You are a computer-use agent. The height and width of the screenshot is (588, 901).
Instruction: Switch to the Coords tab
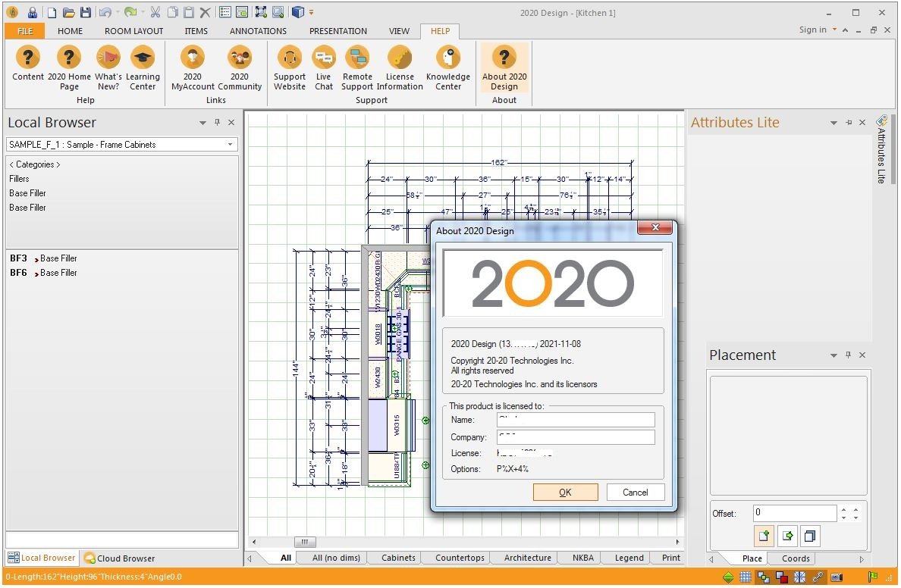[x=796, y=558]
